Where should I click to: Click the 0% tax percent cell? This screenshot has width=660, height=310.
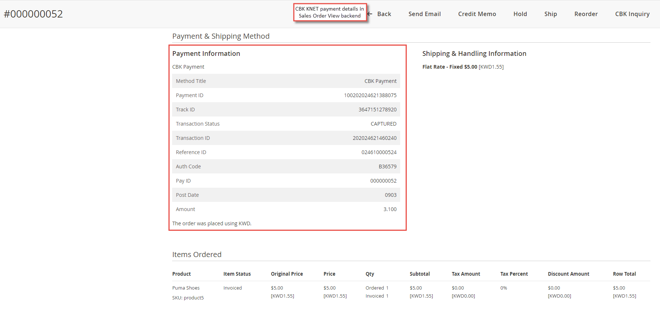coord(504,288)
